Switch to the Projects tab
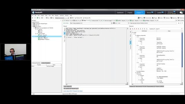185x104 pixels. point(130,12)
